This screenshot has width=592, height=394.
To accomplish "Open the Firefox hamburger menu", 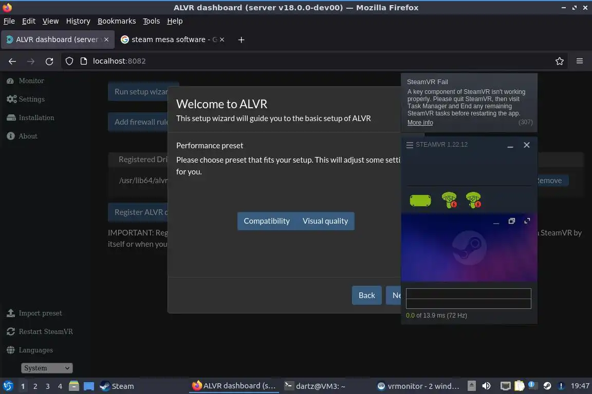I will (580, 61).
